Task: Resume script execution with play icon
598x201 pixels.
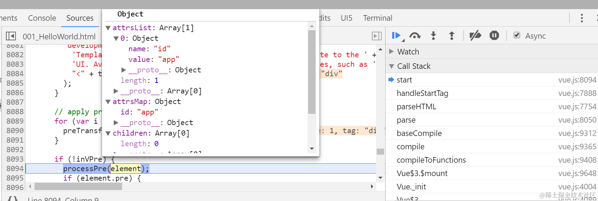Action: pos(396,35)
